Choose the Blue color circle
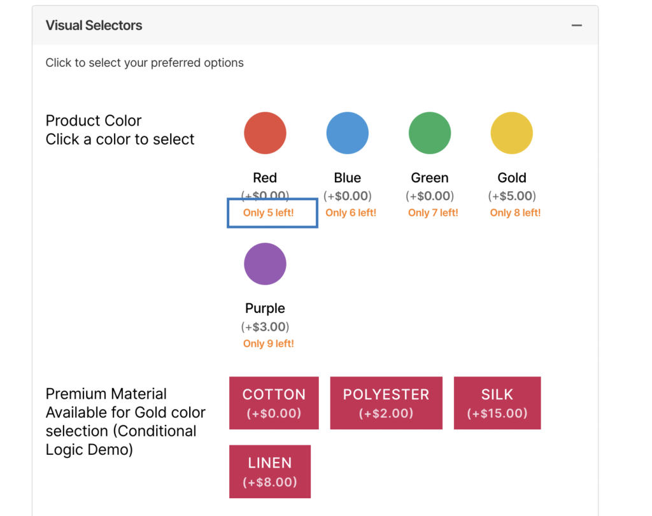The height and width of the screenshot is (516, 652). (x=347, y=133)
